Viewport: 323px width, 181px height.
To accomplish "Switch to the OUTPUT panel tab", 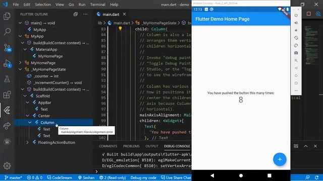I will (x=151, y=146).
